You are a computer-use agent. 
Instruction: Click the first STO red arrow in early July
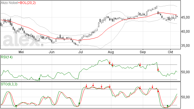(86, 86)
